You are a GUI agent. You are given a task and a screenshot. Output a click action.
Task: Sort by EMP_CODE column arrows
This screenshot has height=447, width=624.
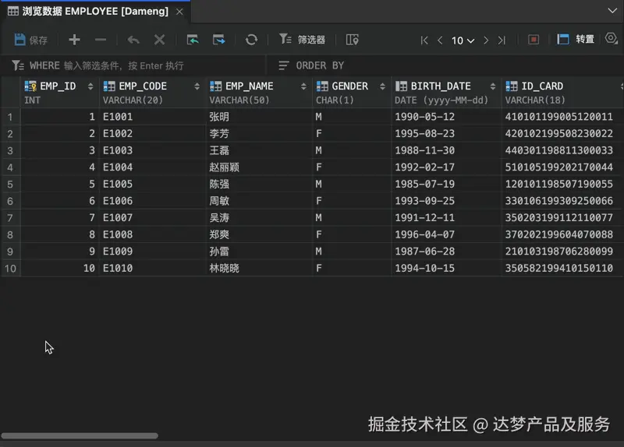(197, 86)
